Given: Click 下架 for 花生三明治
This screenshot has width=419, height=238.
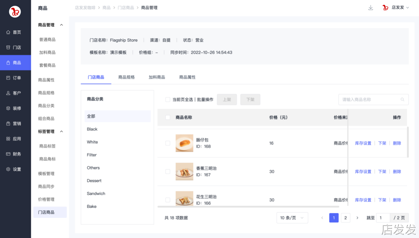Looking at the screenshot, I should click(382, 200).
